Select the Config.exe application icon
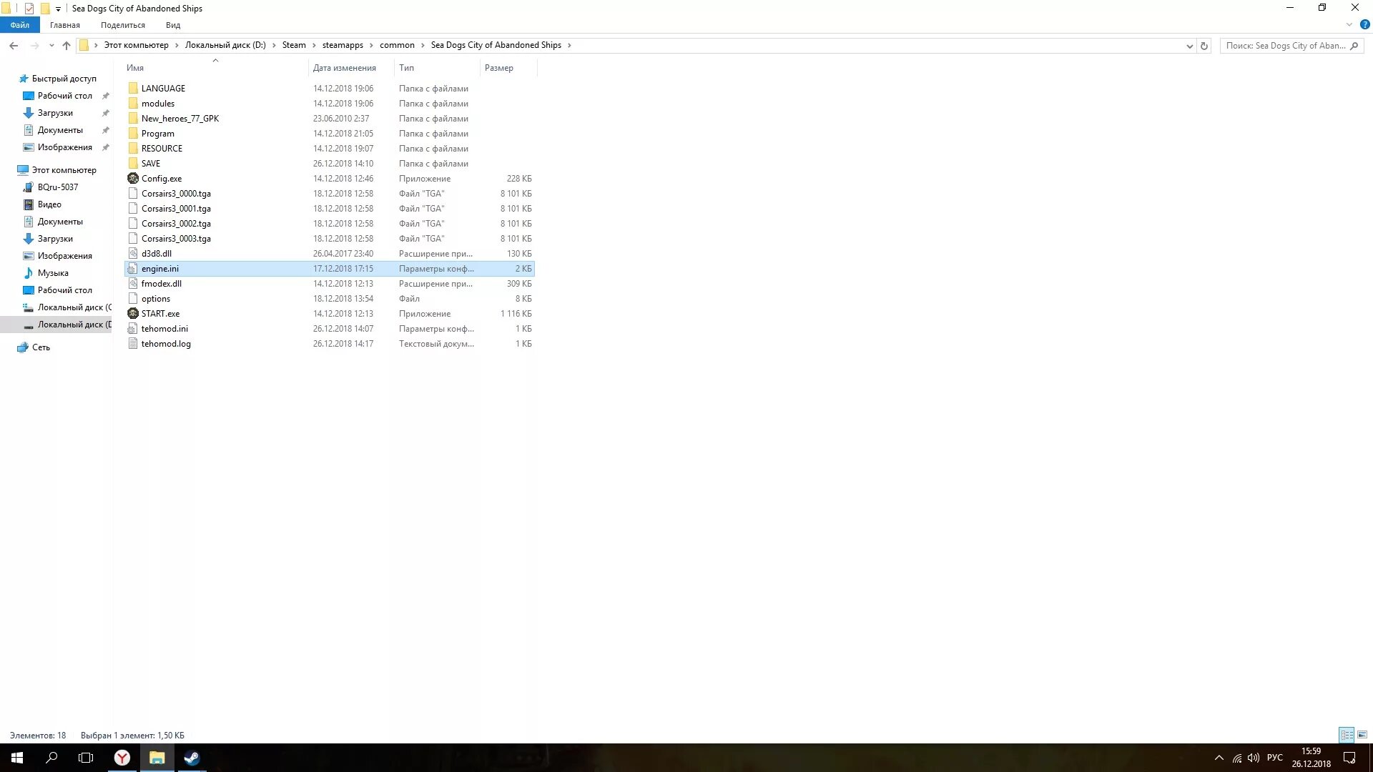 [133, 179]
